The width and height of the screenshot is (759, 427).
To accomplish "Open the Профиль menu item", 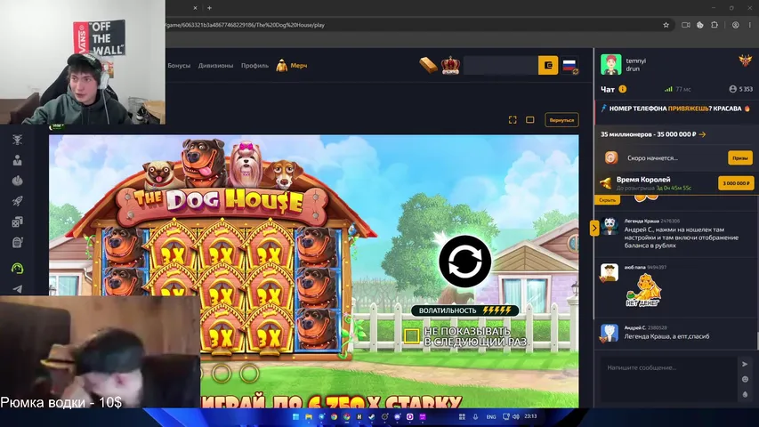I will (x=254, y=65).
